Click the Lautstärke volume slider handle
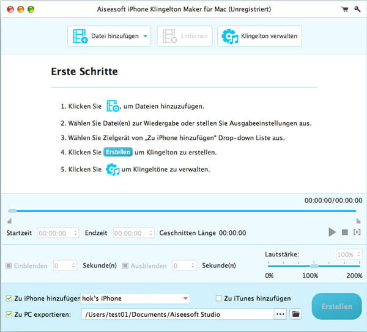This screenshot has height=332, width=367. 314,266
